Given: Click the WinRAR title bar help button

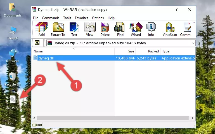Looking at the screenshot, I should [x=177, y=9].
